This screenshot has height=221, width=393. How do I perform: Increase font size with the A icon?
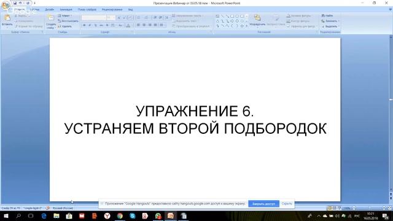click(119, 18)
